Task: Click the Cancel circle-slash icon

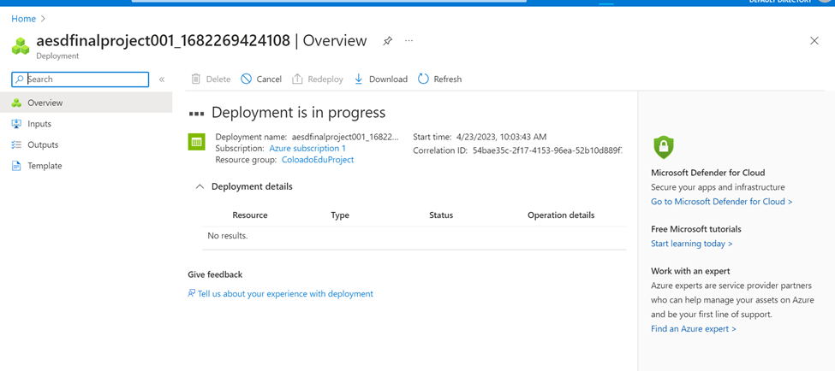Action: pyautogui.click(x=246, y=79)
